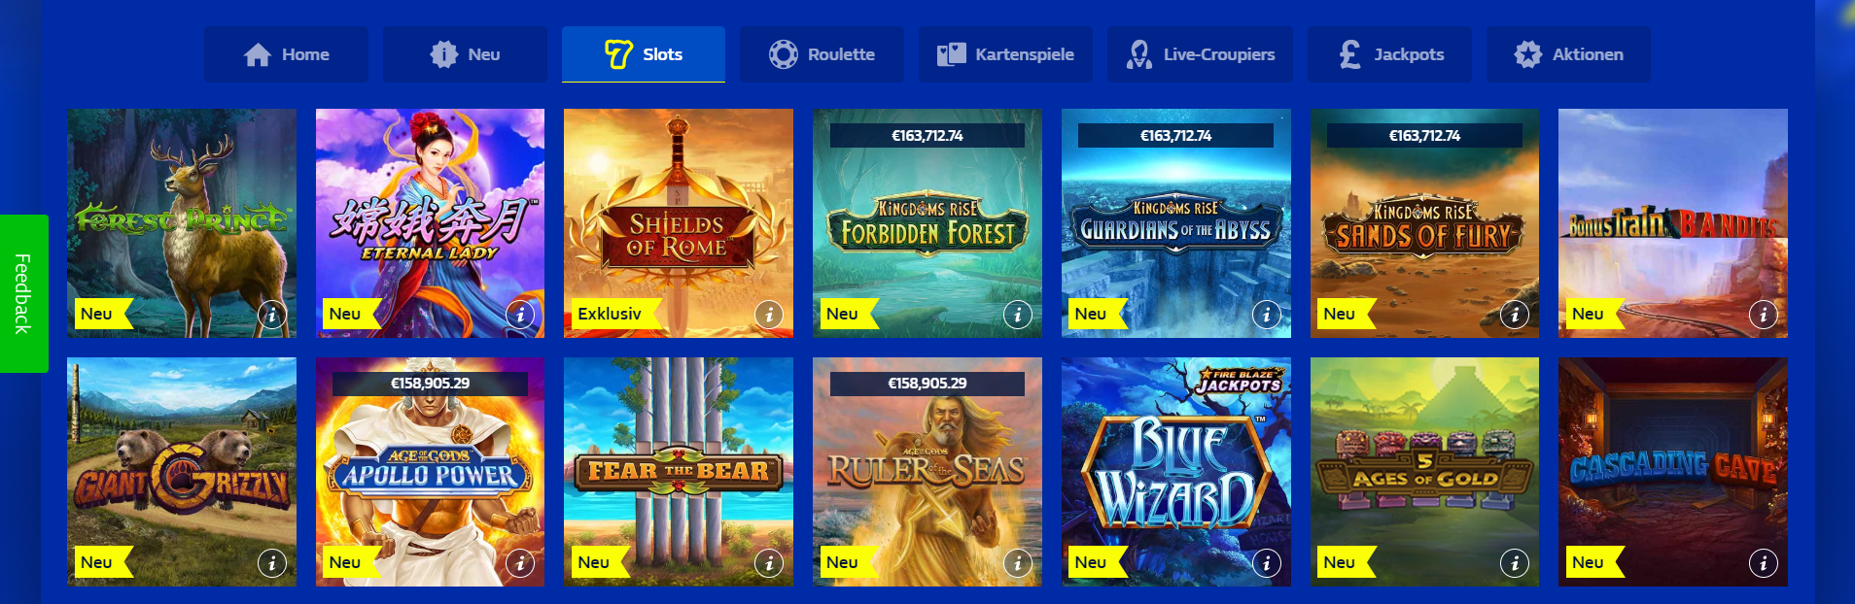Image resolution: width=1855 pixels, height=604 pixels.
Task: Open the Aktionen tab
Action: tap(1569, 54)
